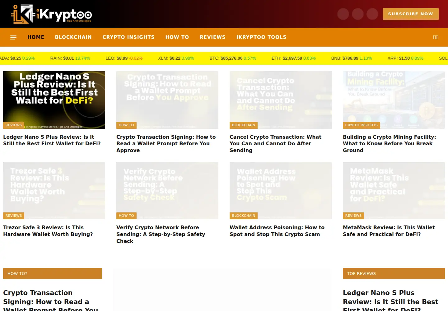The image size is (448, 311).
Task: Open the iKryptoo Tools menu
Action: [x=261, y=37]
